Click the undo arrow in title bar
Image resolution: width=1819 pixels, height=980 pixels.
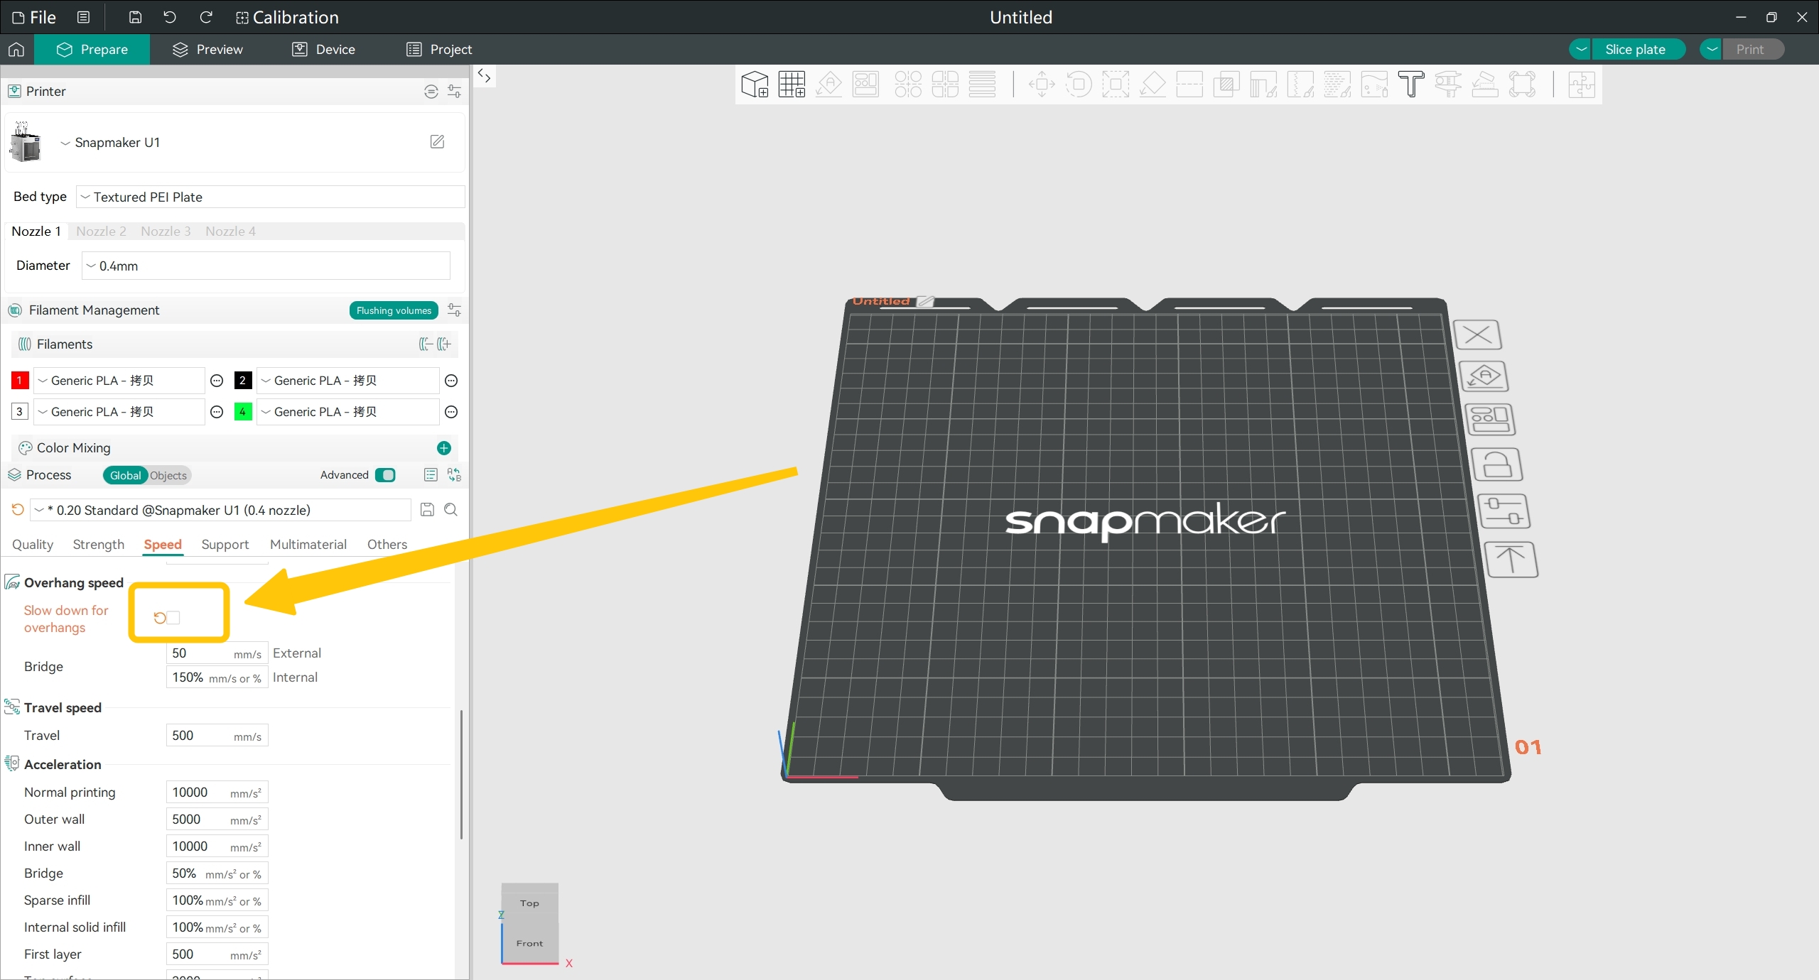170,17
